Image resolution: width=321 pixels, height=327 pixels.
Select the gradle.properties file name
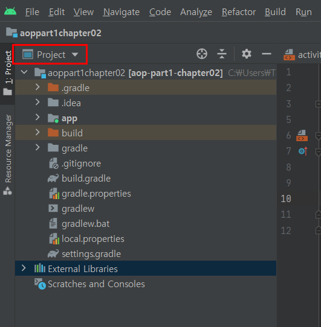[96, 194]
